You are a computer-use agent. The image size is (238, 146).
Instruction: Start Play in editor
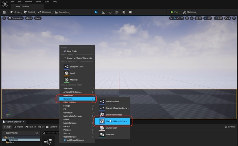pyautogui.click(x=174, y=12)
